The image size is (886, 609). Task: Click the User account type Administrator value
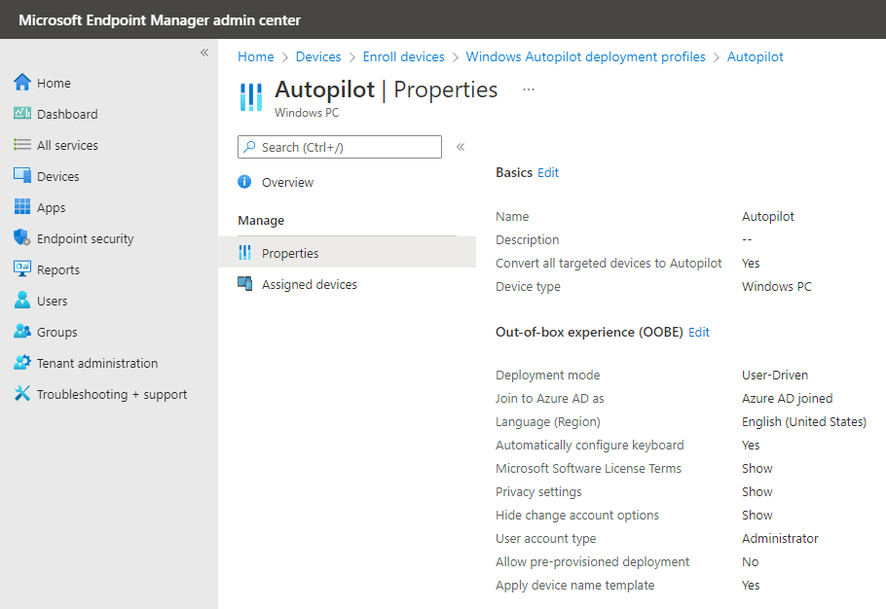tap(780, 538)
